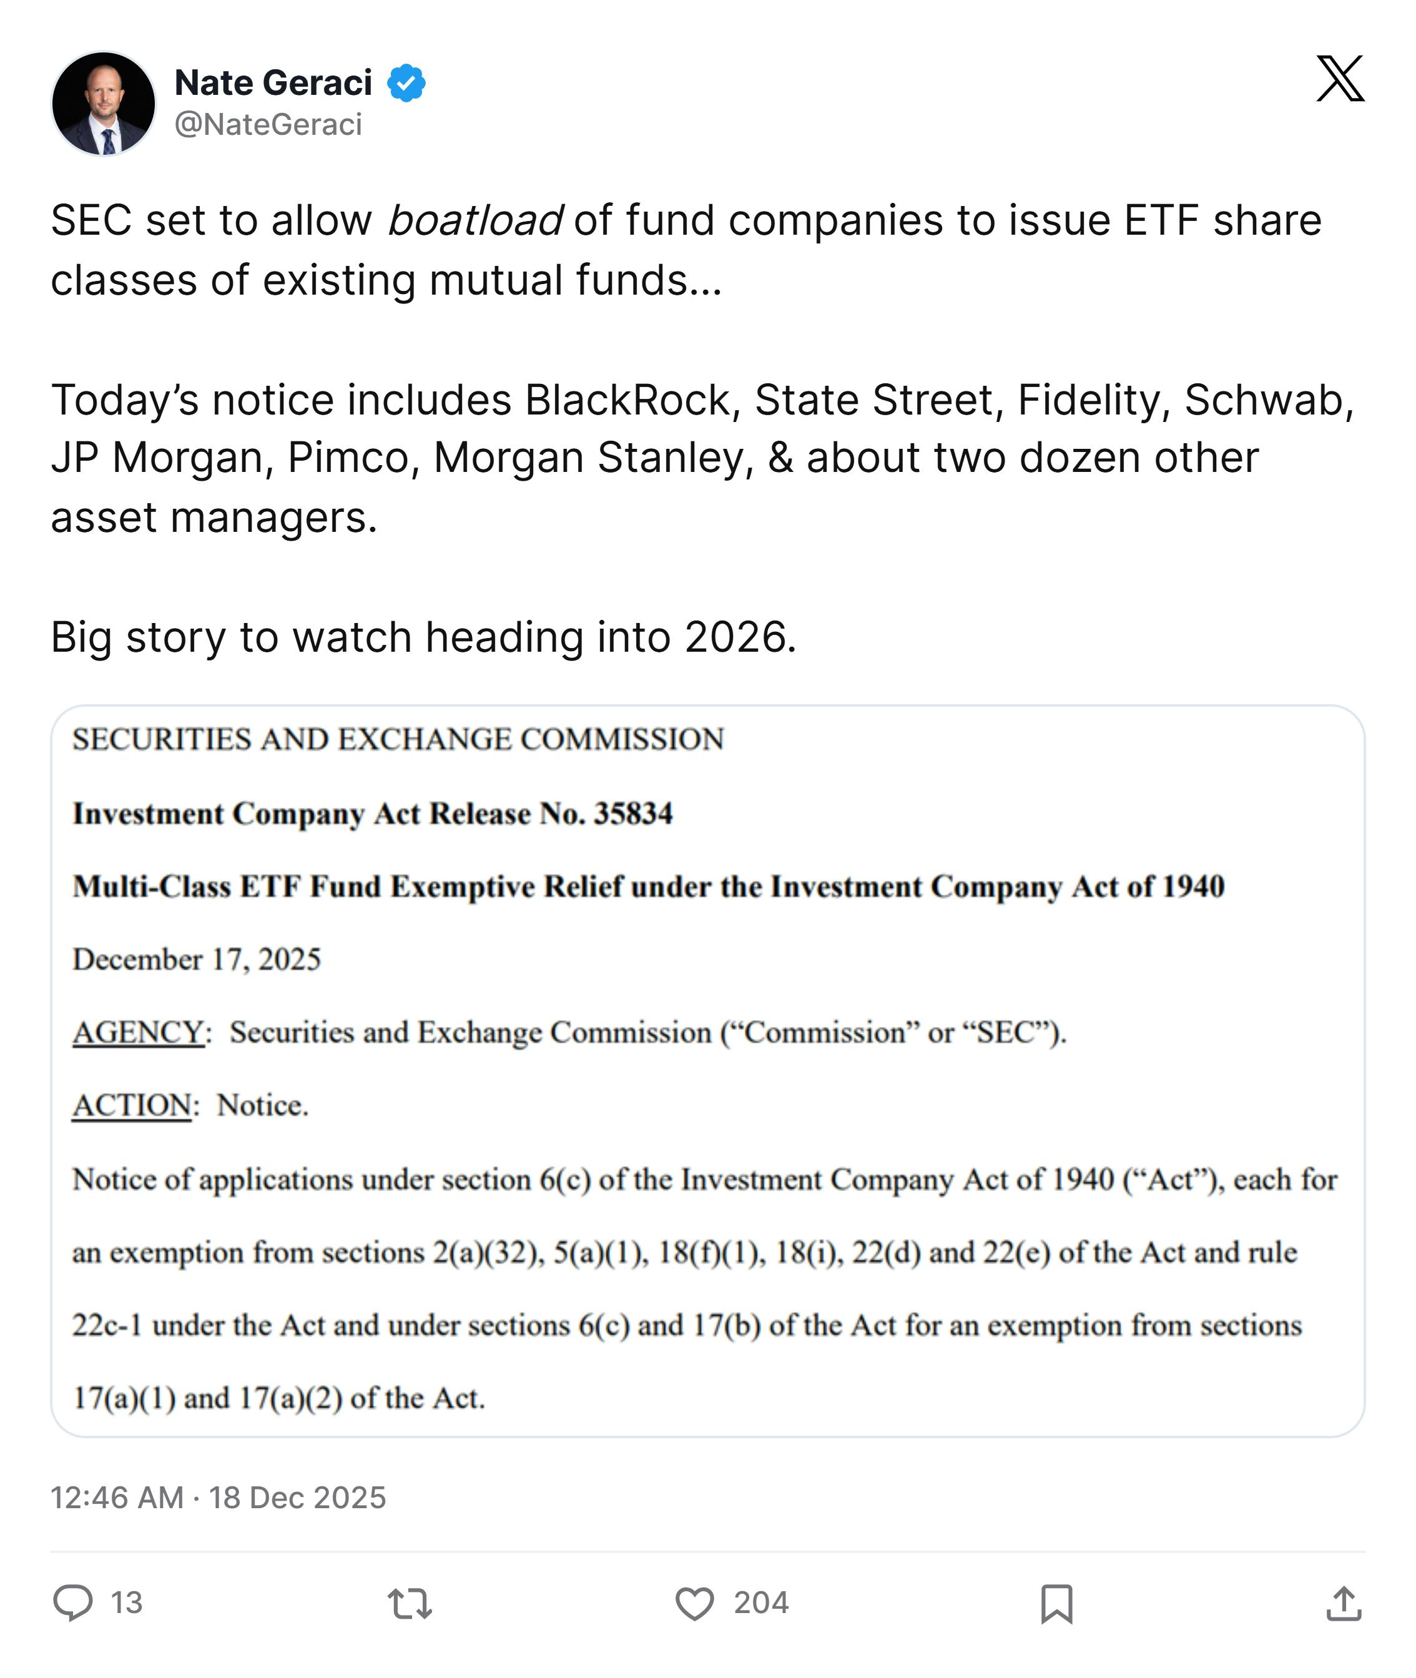
Task: Click the blue verified badge
Action: click(407, 82)
